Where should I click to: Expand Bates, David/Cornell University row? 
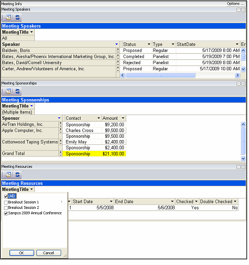[118, 61]
